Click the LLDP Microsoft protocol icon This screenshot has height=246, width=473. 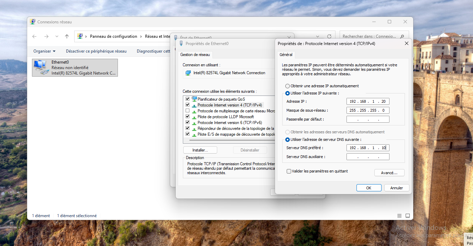(194, 117)
